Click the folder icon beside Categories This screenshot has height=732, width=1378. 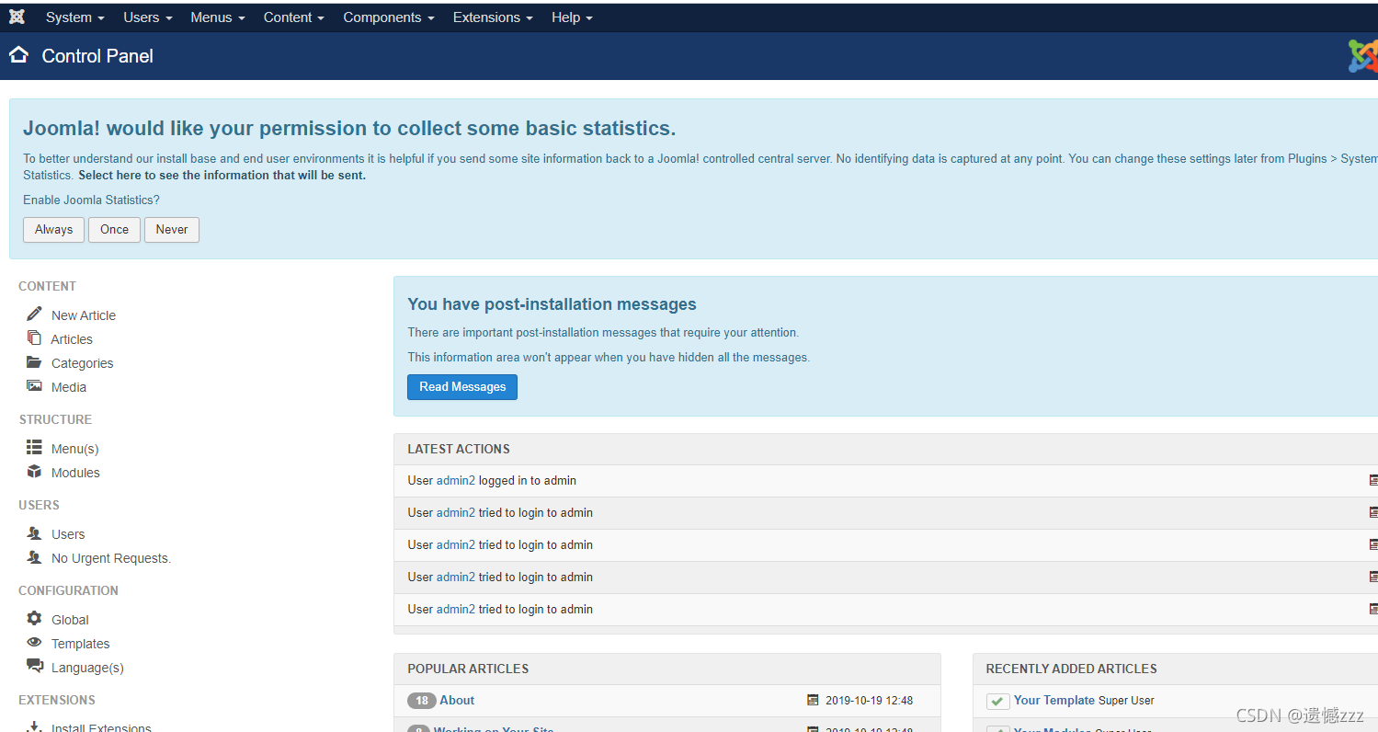tap(34, 361)
